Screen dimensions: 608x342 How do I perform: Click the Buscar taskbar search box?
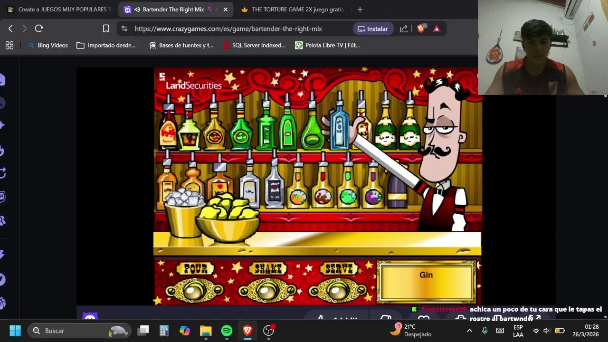click(78, 331)
